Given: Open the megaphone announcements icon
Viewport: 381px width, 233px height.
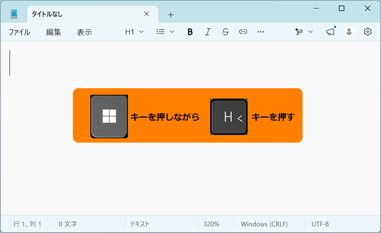Looking at the screenshot, I should coord(330,32).
